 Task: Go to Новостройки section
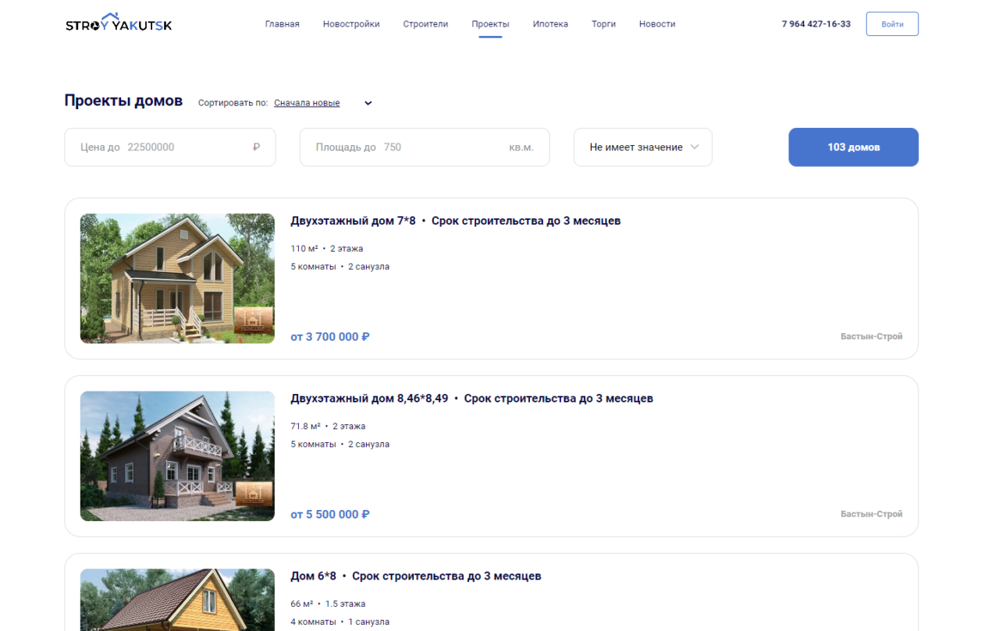point(351,24)
